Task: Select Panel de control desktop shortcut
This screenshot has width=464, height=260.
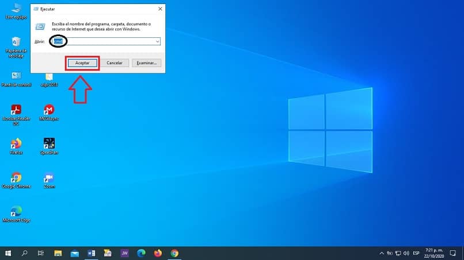Action: [16, 79]
